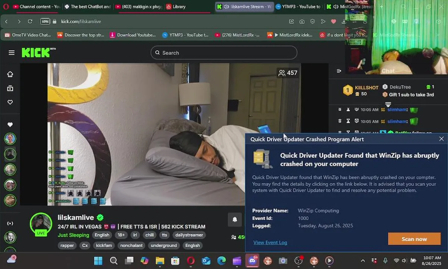Image resolution: width=448 pixels, height=269 pixels.
Task: Open Outlook from the taskbar
Action: click(206, 260)
